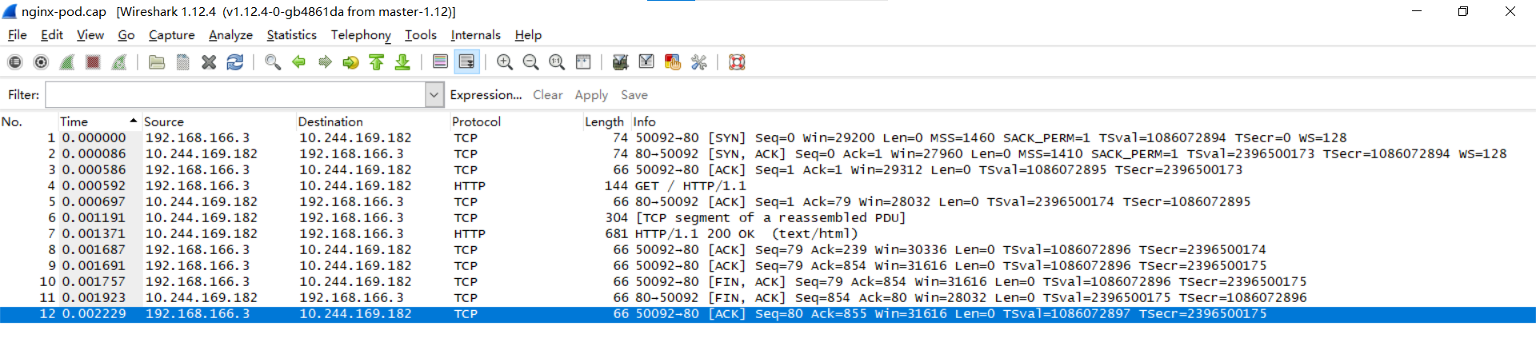Close this capture file (X icon)

pyautogui.click(x=209, y=62)
